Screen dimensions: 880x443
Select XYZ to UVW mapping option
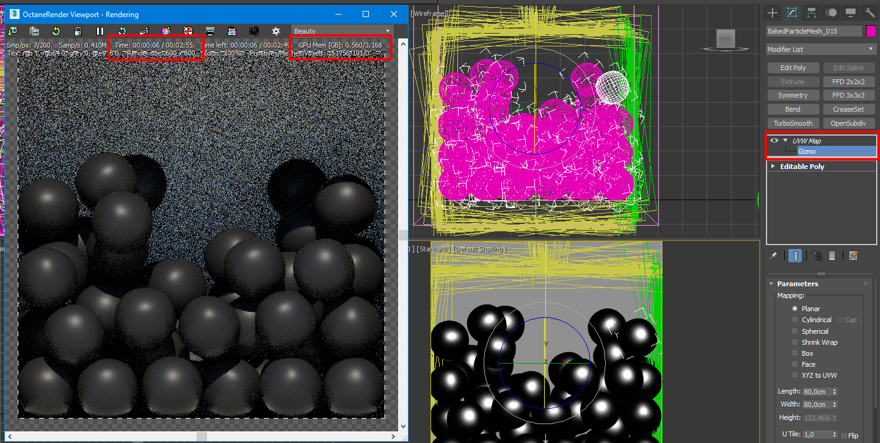pyautogui.click(x=795, y=375)
